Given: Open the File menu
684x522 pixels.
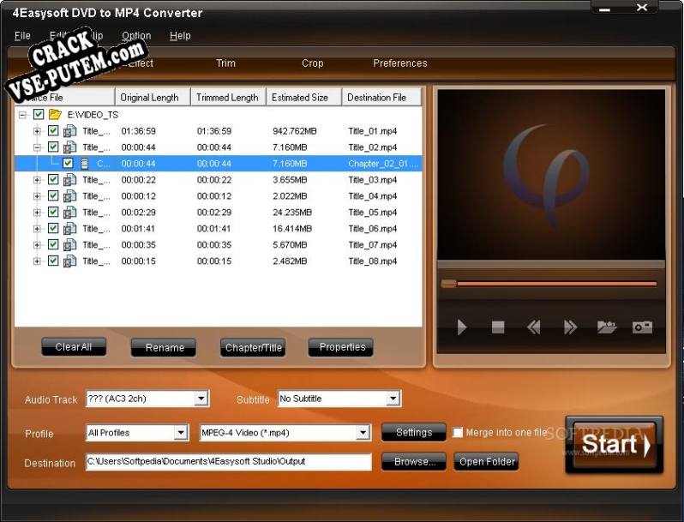Looking at the screenshot, I should (22, 36).
